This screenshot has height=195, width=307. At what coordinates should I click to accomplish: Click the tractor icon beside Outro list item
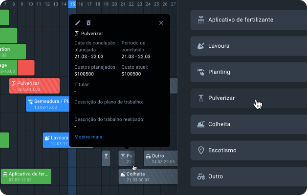(x=201, y=176)
